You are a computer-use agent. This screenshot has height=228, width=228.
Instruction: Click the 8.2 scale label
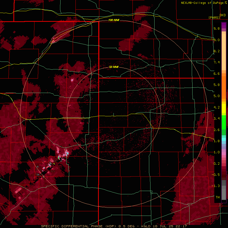coord(217,51)
